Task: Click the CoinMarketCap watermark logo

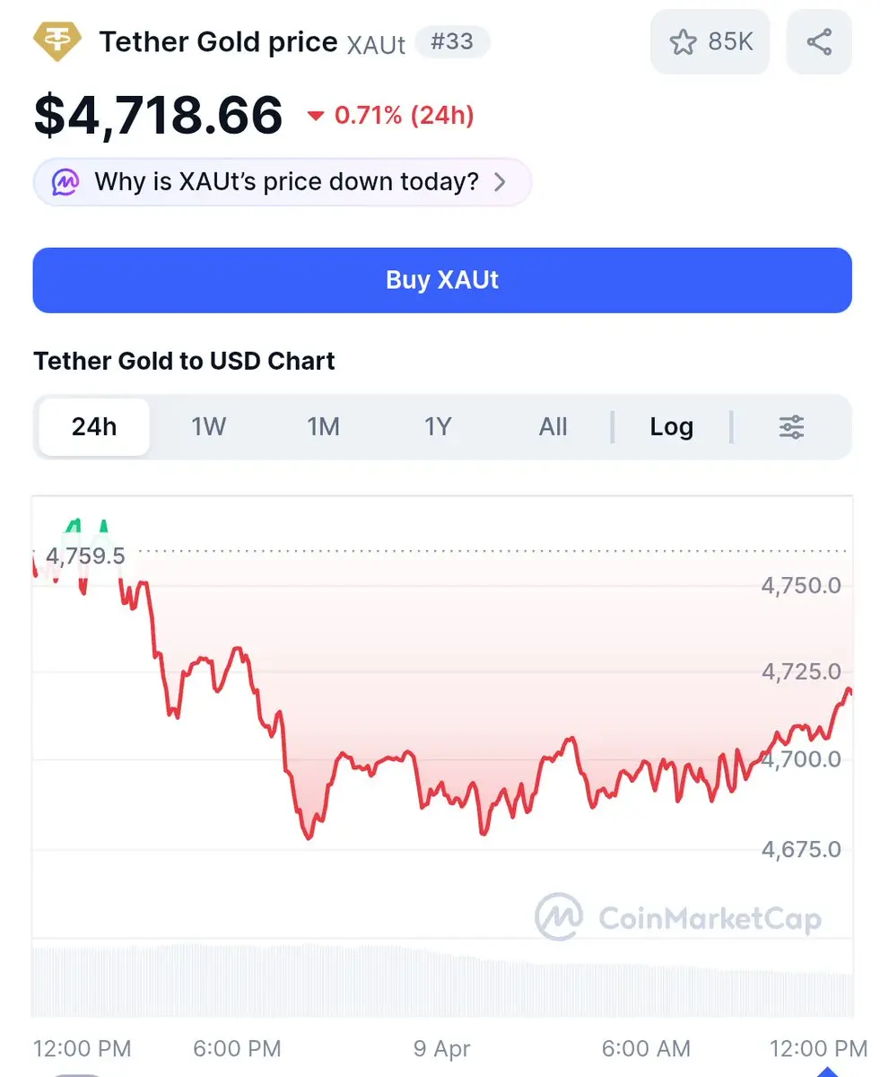Action: (x=559, y=916)
